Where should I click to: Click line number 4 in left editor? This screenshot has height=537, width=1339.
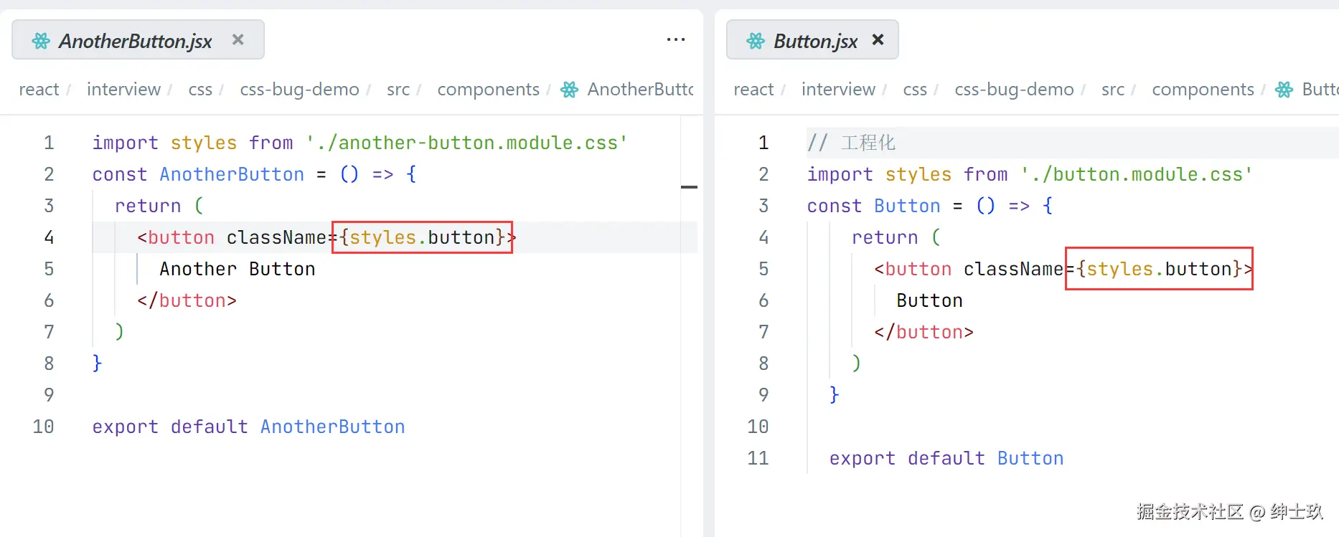tap(49, 237)
